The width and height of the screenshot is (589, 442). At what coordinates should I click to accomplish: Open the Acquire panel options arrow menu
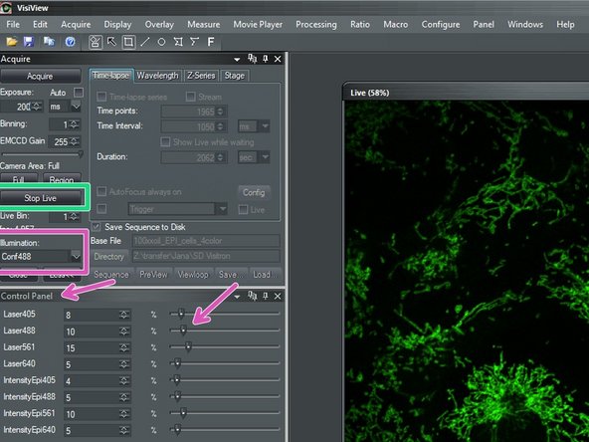(237, 60)
